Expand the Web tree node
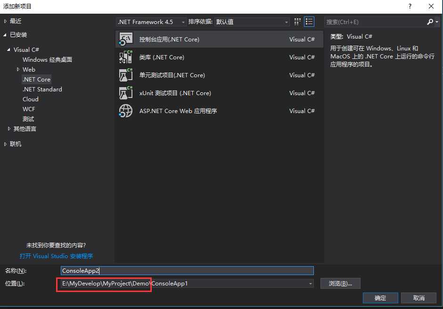443x309 pixels. (x=18, y=69)
